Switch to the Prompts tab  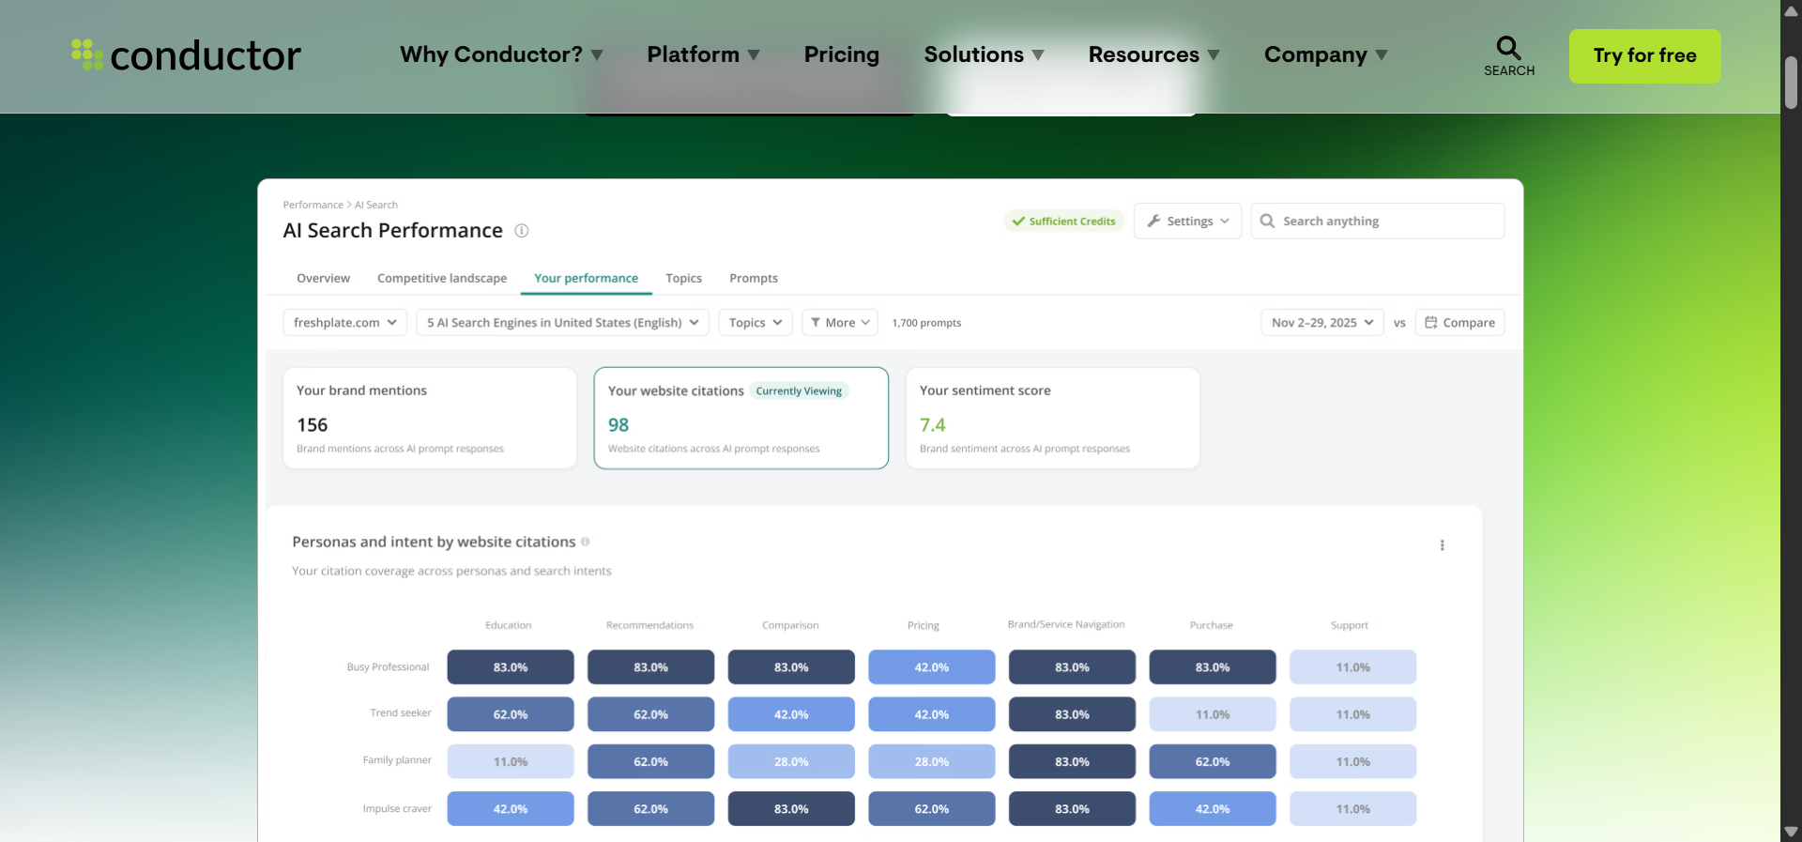(754, 278)
